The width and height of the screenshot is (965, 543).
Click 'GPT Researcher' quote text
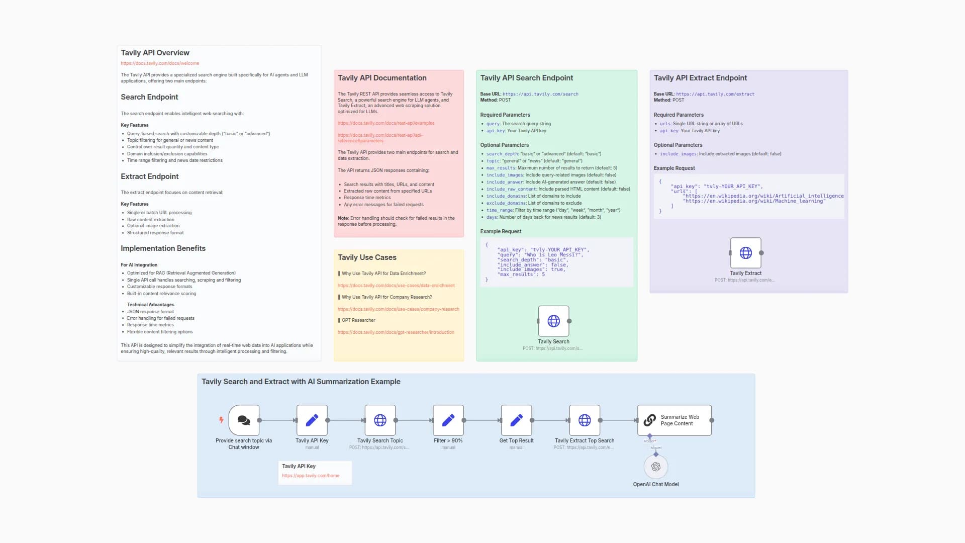358,320
